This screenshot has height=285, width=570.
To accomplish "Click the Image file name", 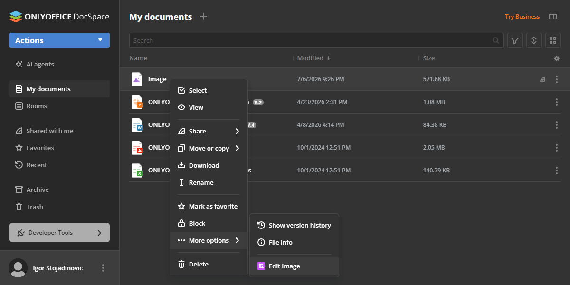I will (x=157, y=79).
